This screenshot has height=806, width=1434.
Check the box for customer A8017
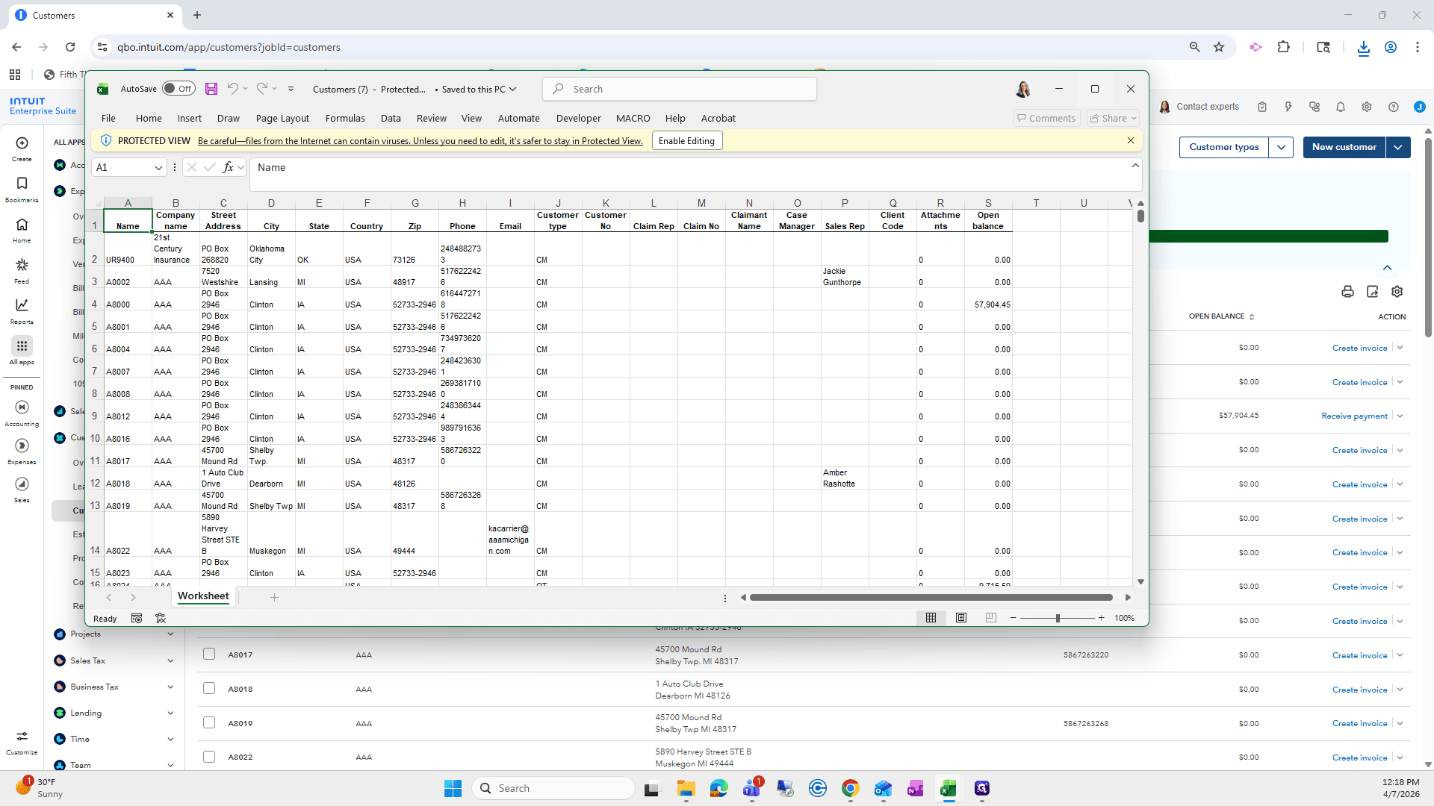pyautogui.click(x=209, y=654)
